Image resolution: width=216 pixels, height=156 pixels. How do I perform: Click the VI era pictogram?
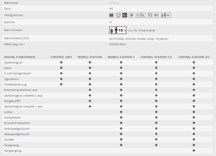point(150,15)
